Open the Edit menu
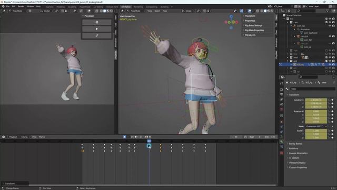 pos(14,6)
